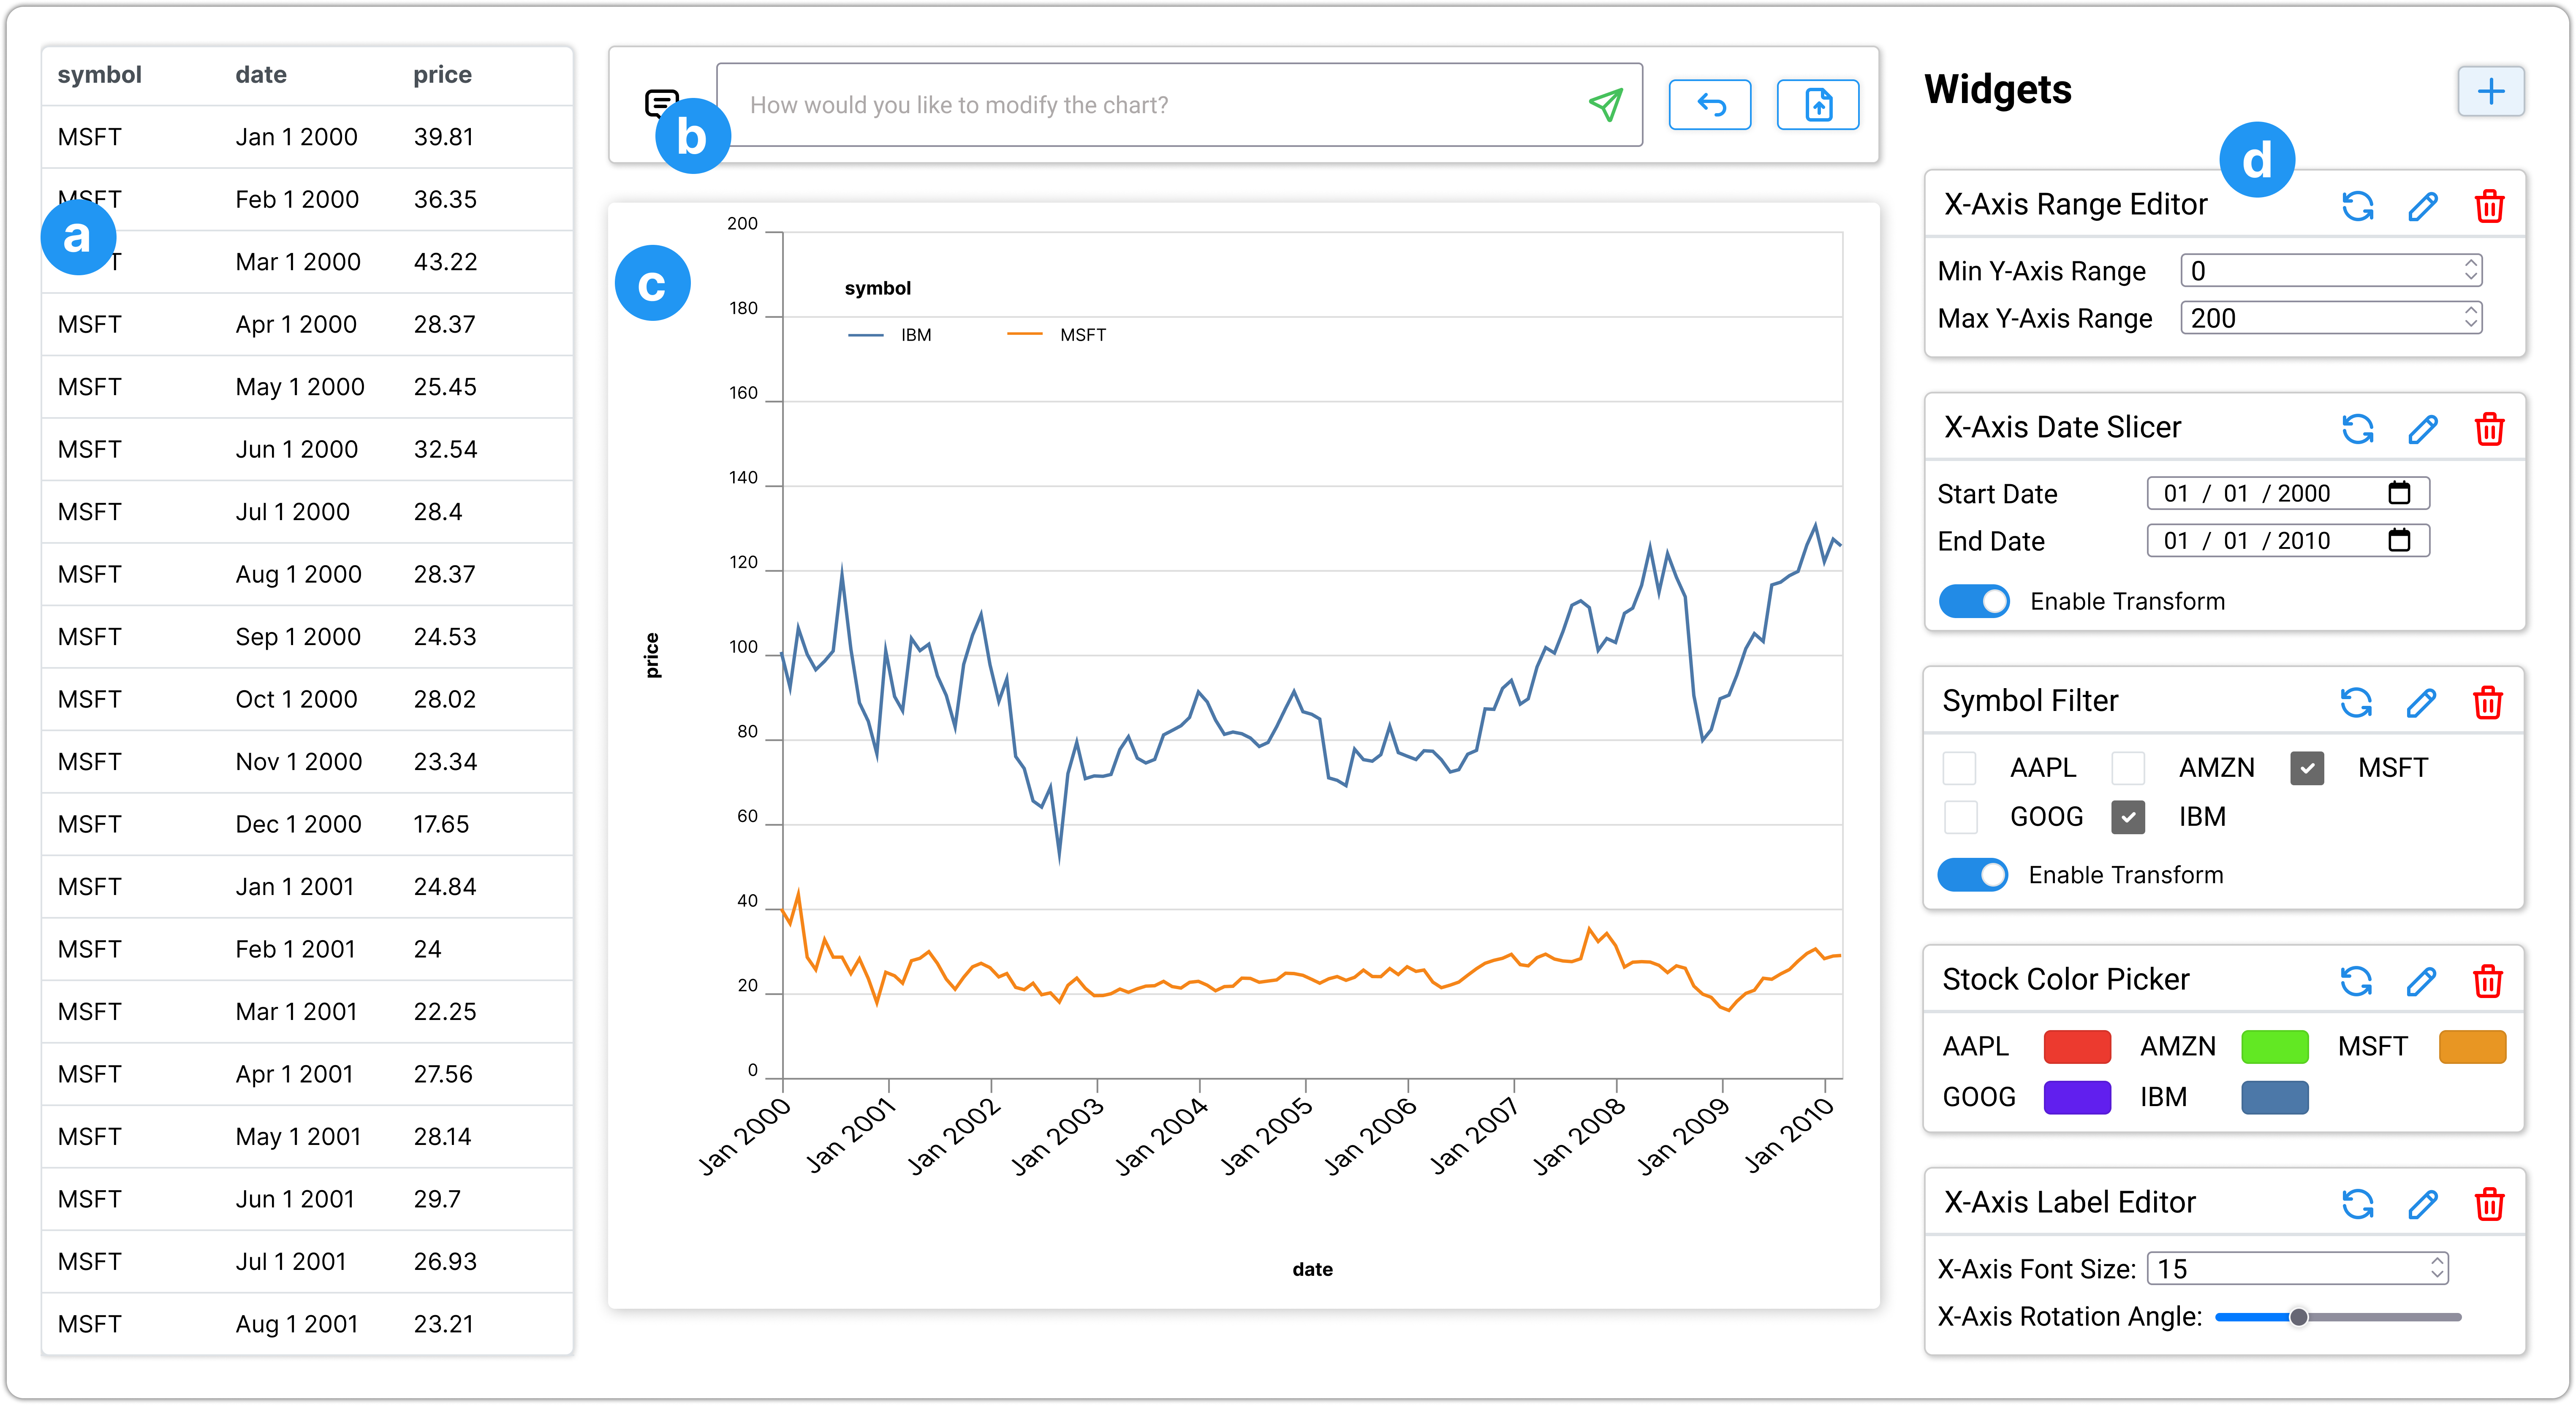Click Min Y-Axis Range stepper arrows

click(x=2470, y=270)
